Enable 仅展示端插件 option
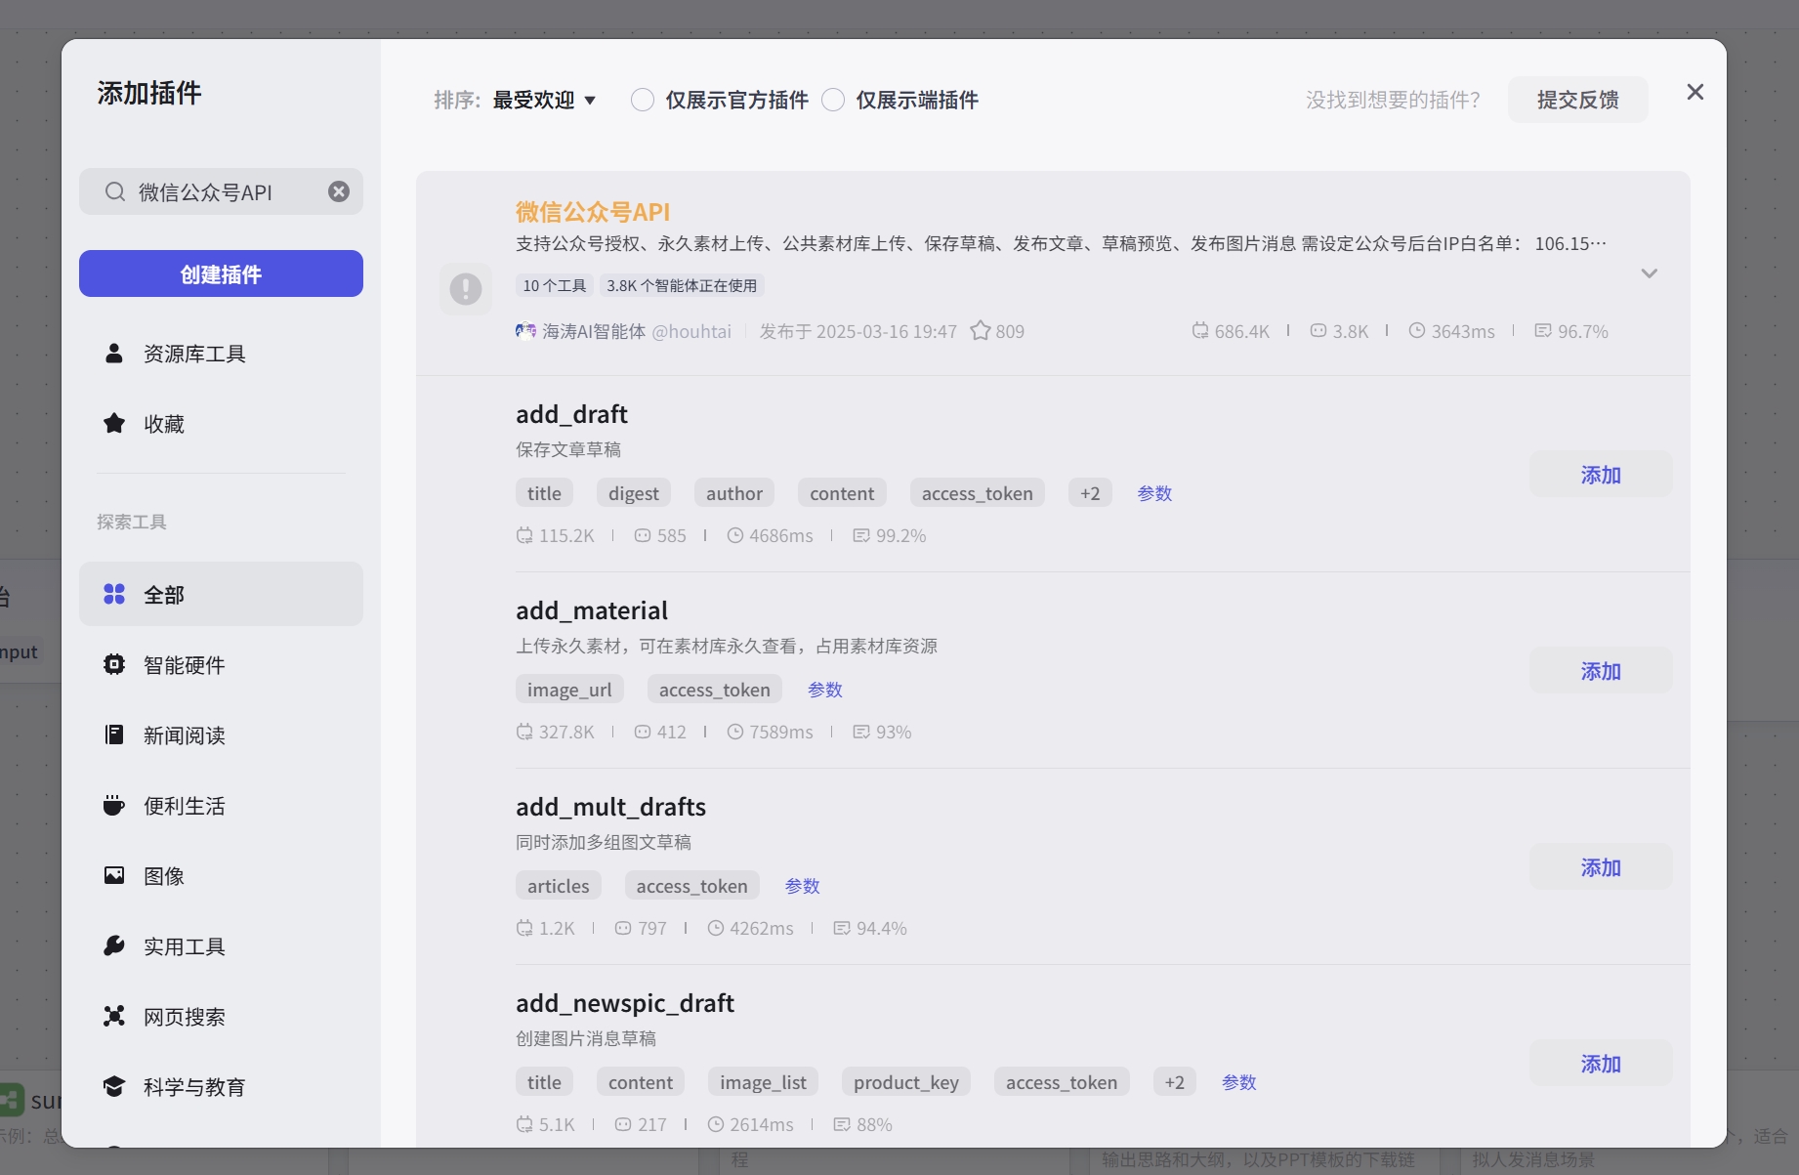 pyautogui.click(x=833, y=100)
